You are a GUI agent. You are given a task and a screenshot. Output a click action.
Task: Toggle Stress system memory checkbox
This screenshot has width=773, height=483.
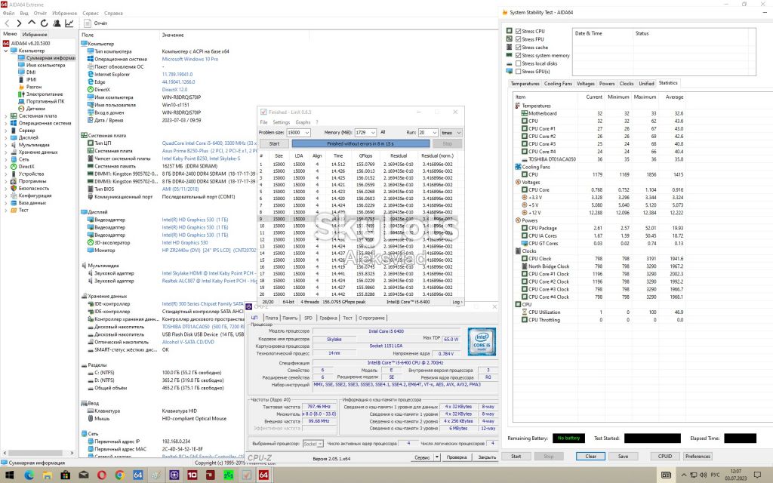point(518,55)
